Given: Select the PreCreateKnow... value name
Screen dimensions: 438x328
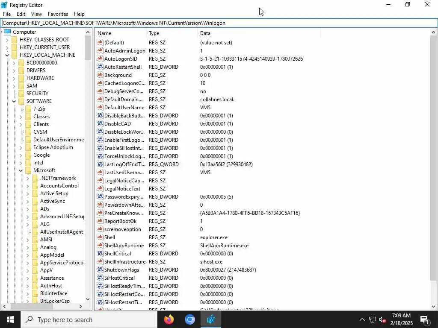Looking at the screenshot, I should pyautogui.click(x=124, y=213).
